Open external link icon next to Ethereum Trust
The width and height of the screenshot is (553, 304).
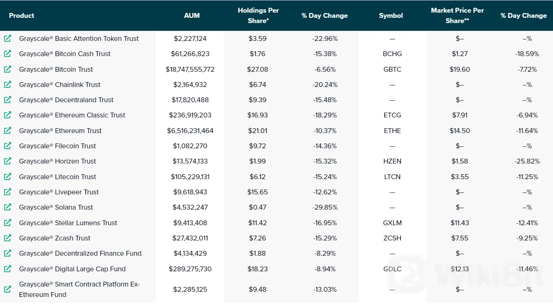click(7, 130)
